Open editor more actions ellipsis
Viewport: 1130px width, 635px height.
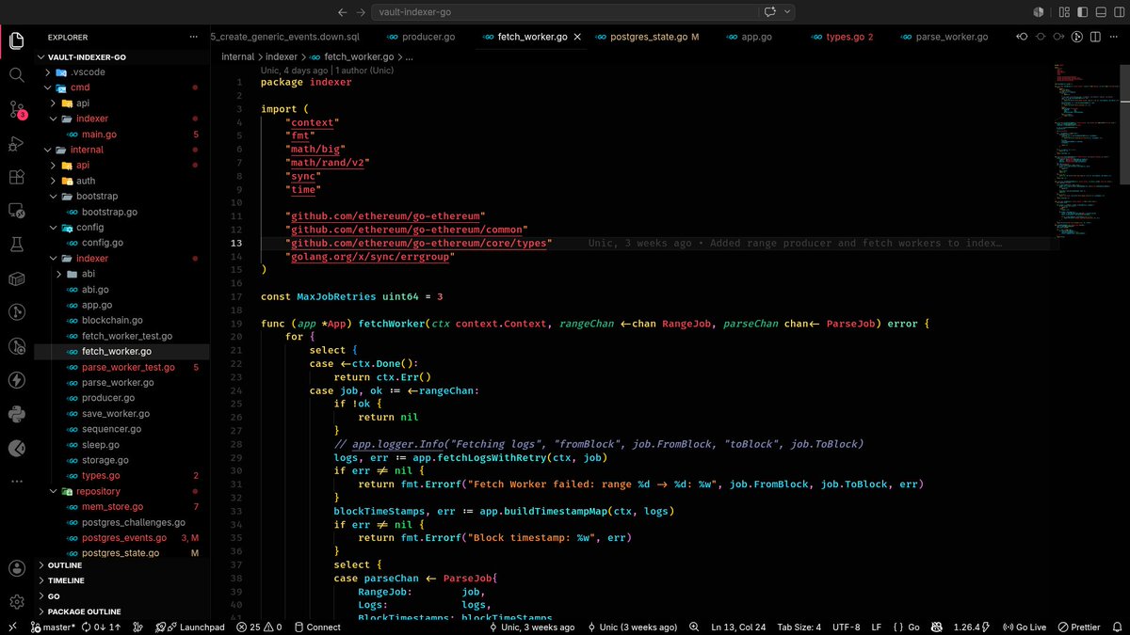pos(1114,37)
